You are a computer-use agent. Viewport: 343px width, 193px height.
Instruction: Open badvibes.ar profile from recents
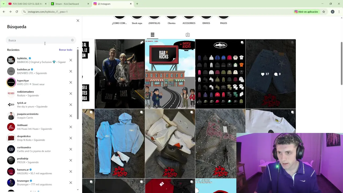tap(36, 71)
